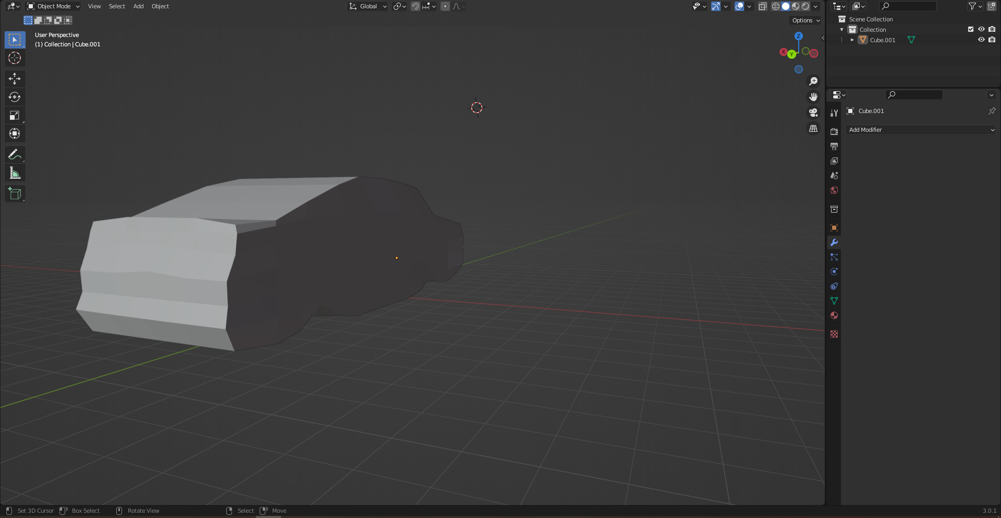Open the Tool properties tab
Image resolution: width=1001 pixels, height=518 pixels.
[x=834, y=113]
